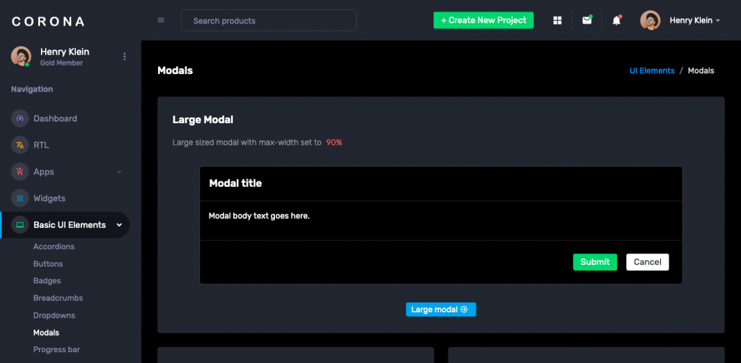Focus the Search products input field
Viewport: 741px width, 363px height.
pos(269,21)
